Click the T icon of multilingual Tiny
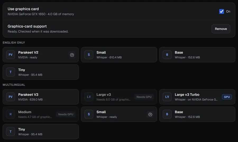 pos(11,131)
